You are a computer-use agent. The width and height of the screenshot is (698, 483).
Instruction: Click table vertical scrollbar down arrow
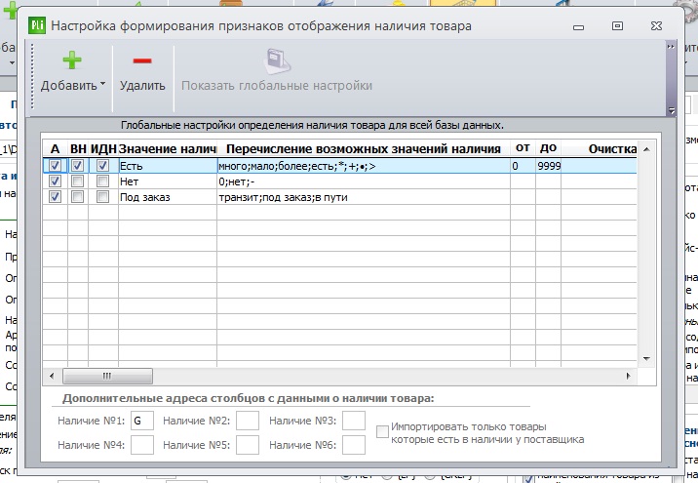(646, 359)
